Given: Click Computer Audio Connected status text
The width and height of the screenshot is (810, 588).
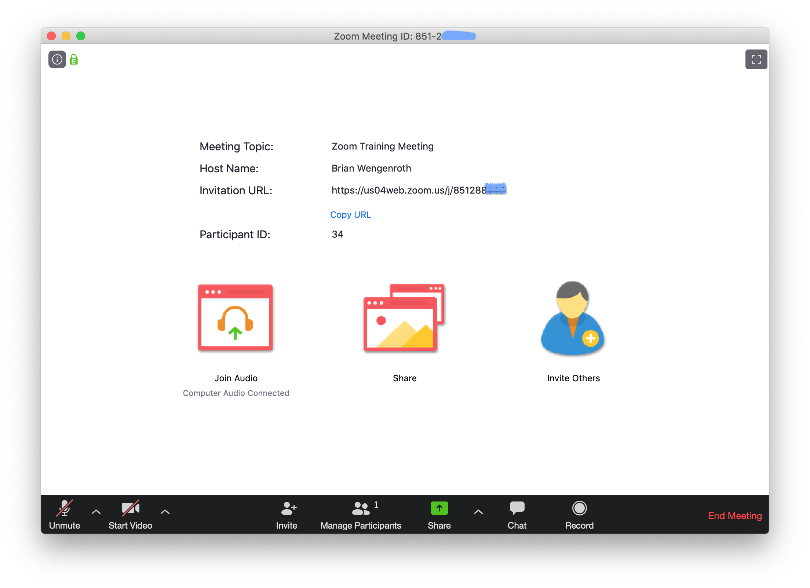Looking at the screenshot, I should (x=236, y=393).
